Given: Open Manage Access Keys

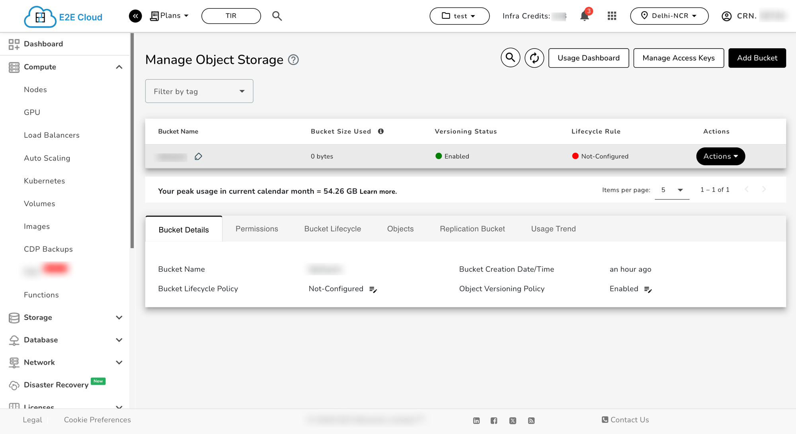Looking at the screenshot, I should (x=679, y=58).
